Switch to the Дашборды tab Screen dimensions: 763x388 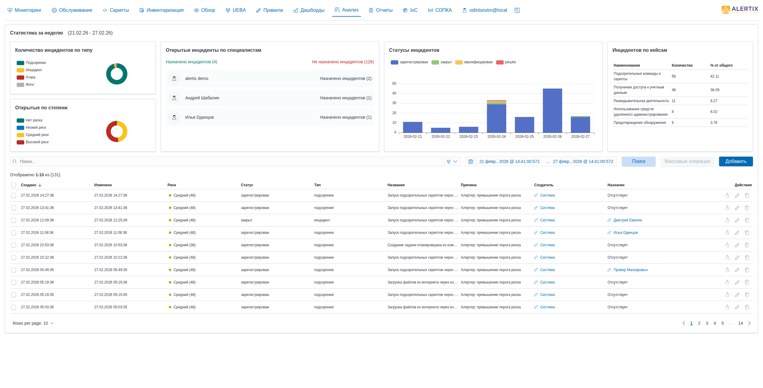[309, 10]
